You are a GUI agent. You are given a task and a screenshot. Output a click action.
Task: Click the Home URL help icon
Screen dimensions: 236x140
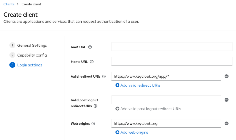tap(92, 62)
